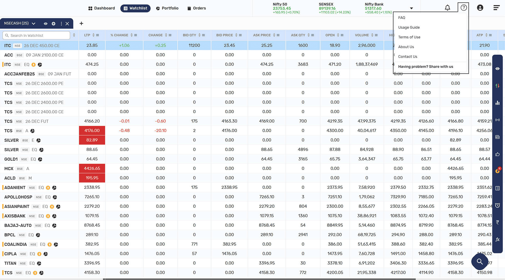Open live broadcast signal icon in sidebar
The image size is (505, 280).
pyautogui.click(x=497, y=120)
